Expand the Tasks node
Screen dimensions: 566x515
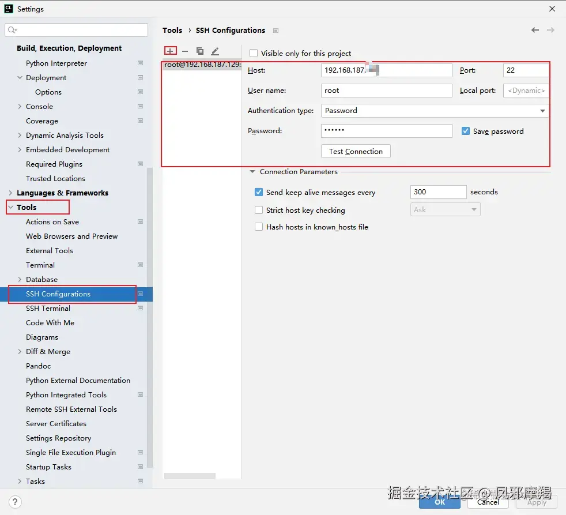click(20, 481)
